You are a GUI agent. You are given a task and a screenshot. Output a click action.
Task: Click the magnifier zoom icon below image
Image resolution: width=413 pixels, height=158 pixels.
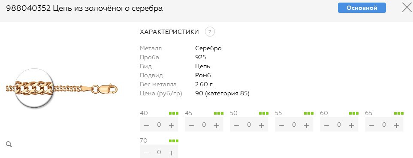9,144
